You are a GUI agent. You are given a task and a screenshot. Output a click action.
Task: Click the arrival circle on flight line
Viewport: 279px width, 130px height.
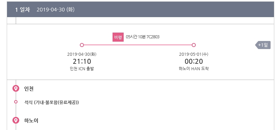click(x=194, y=45)
